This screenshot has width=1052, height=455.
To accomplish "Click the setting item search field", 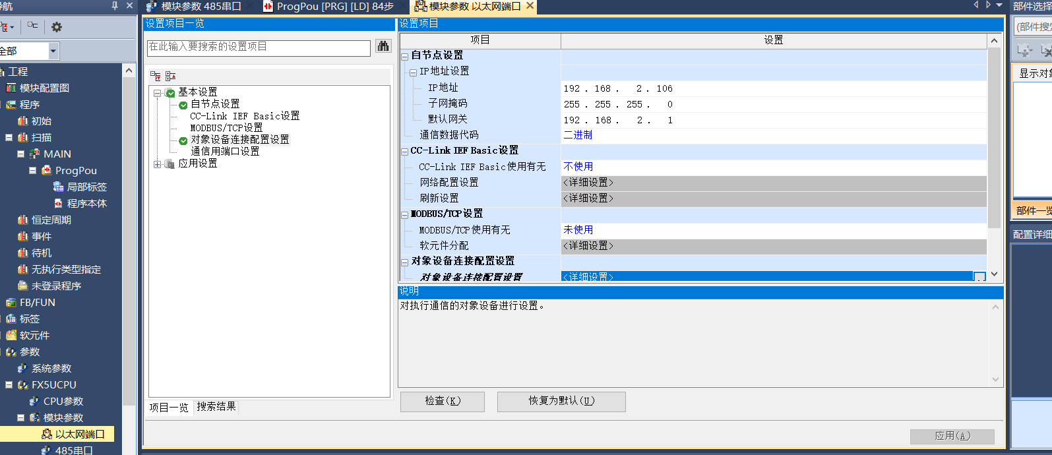I will coord(258,47).
